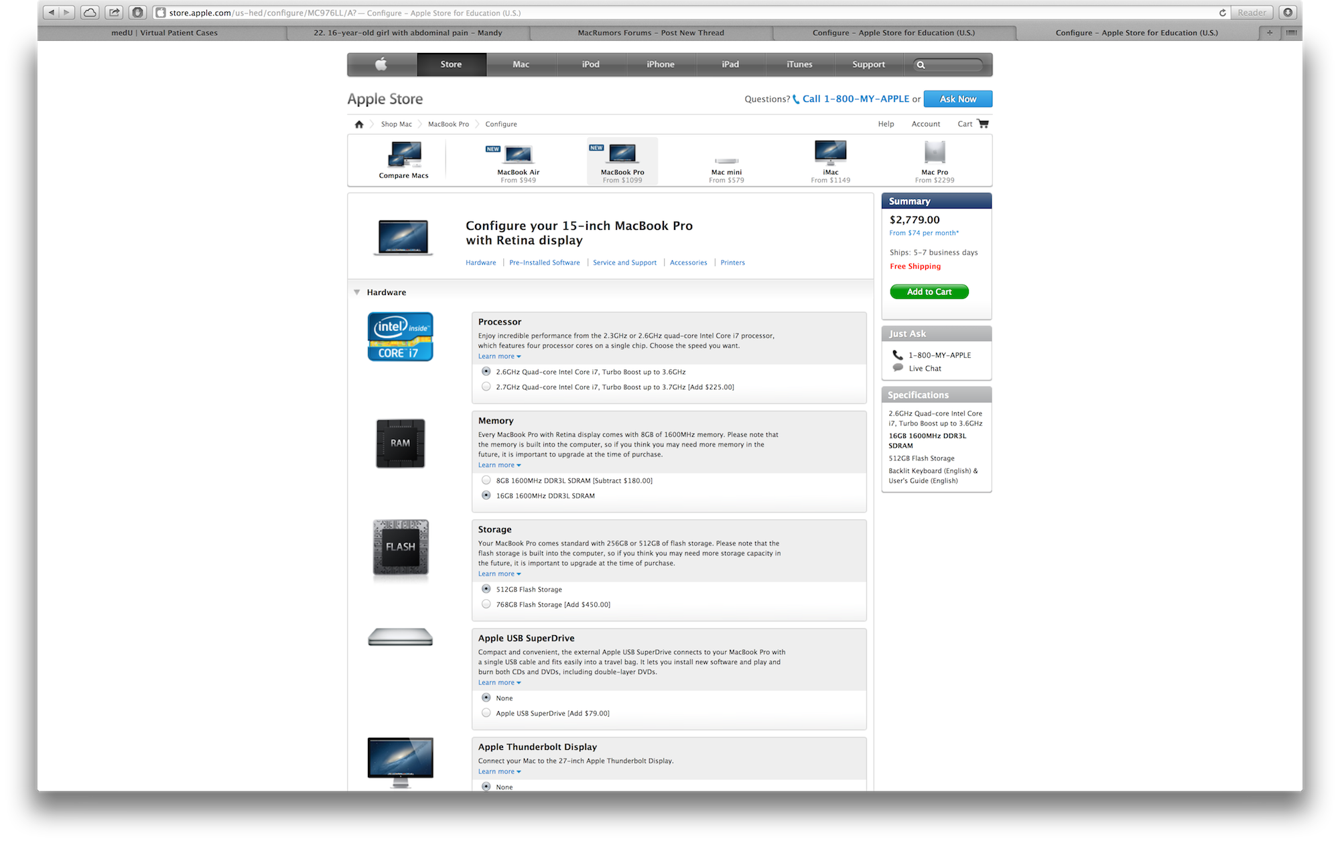The width and height of the screenshot is (1340, 843).
Task: Jump to Printers section link
Action: pos(733,263)
